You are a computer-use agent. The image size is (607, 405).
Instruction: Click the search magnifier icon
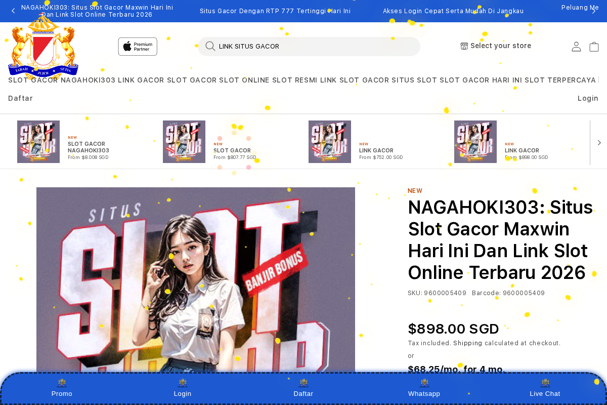pyautogui.click(x=209, y=46)
